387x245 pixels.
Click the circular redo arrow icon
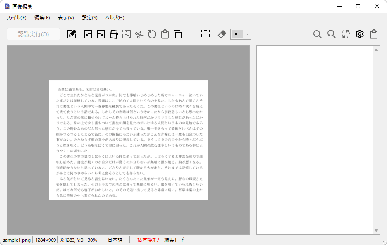tap(152, 34)
